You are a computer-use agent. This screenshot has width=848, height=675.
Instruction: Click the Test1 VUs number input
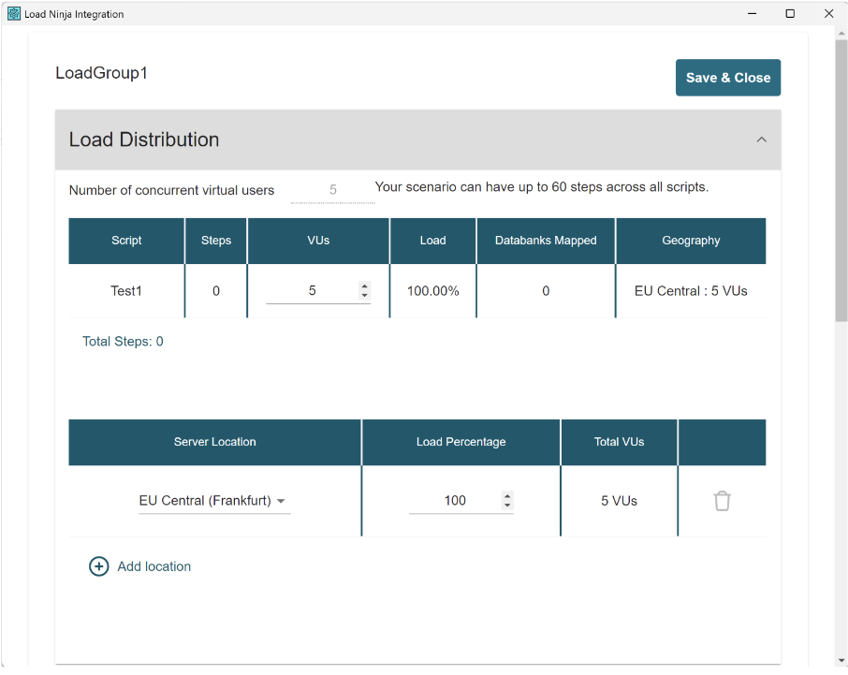312,291
